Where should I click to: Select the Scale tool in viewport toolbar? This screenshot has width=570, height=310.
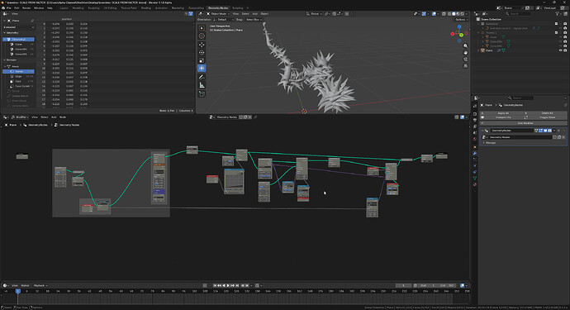pos(202,60)
